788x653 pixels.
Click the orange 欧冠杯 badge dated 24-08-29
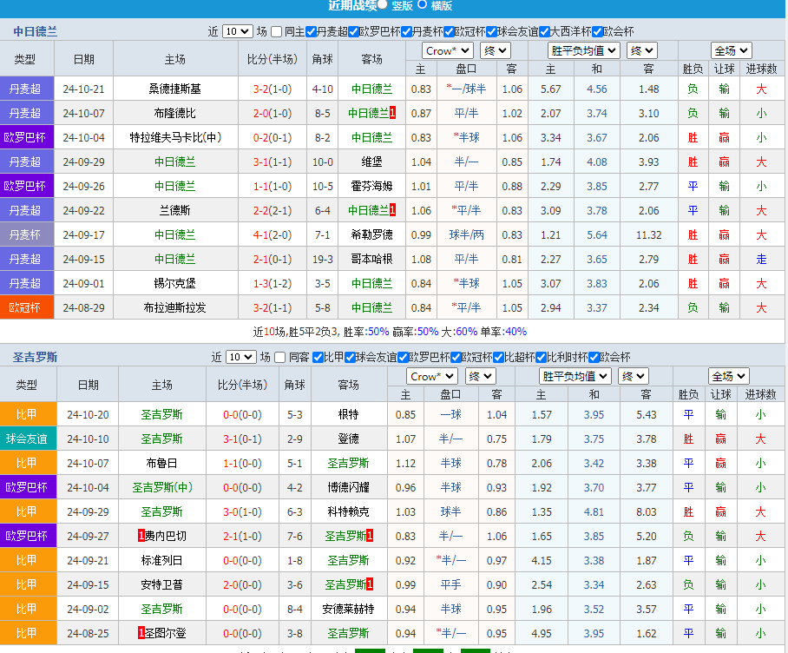pos(26,307)
